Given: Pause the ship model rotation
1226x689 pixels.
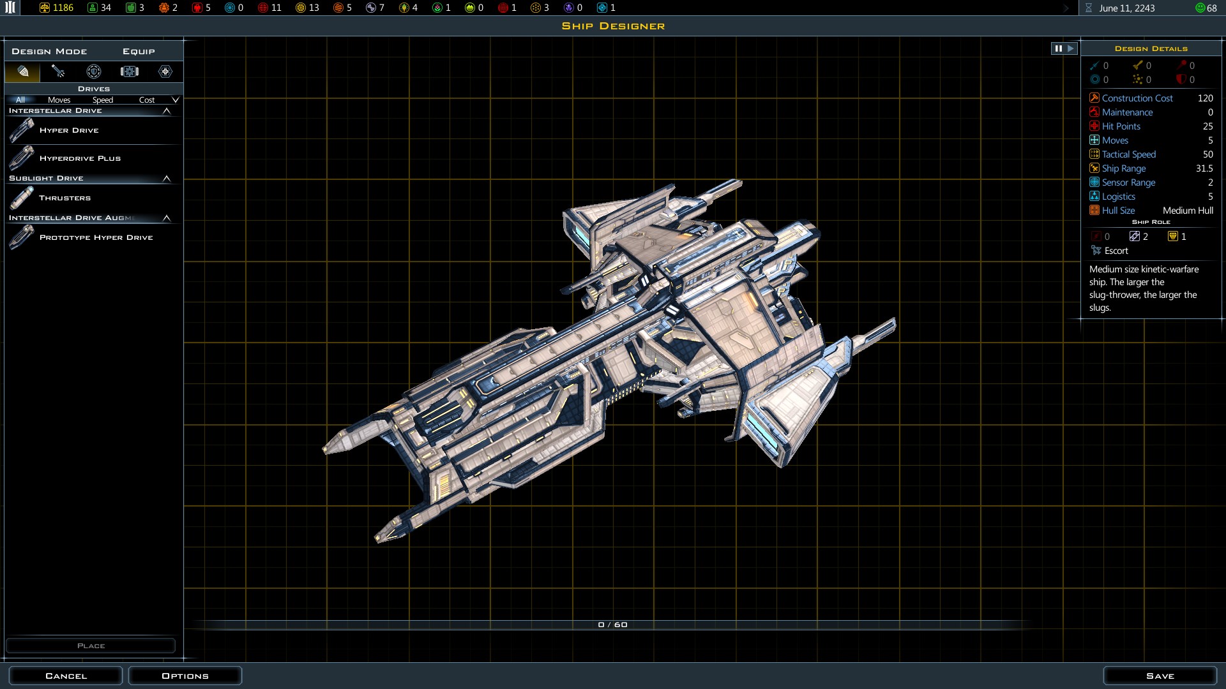Looking at the screenshot, I should (x=1058, y=48).
